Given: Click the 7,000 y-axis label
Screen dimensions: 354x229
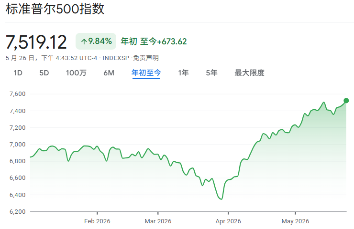Looking at the screenshot, I should 17,145.
